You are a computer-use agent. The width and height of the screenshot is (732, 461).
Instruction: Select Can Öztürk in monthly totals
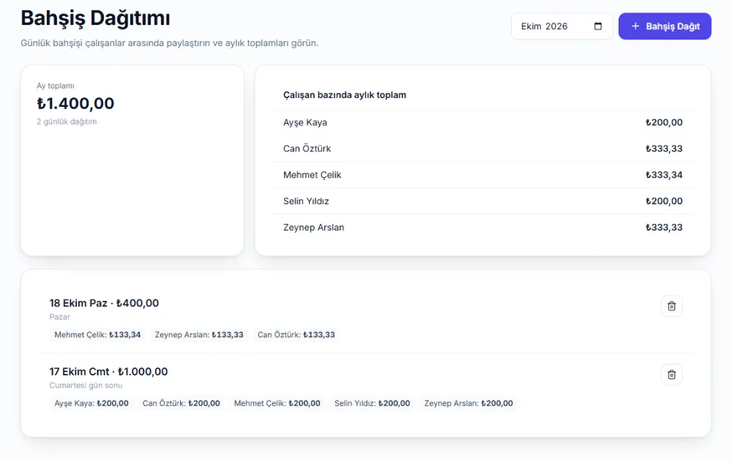click(482, 149)
